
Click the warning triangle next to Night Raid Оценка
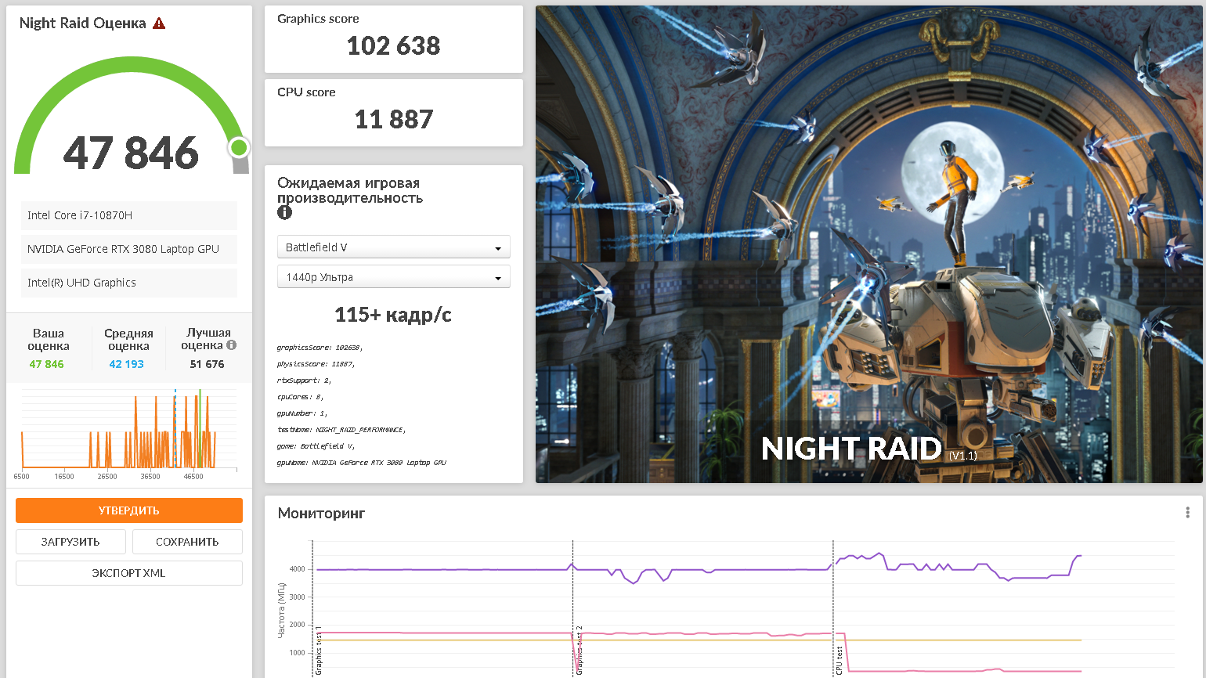tap(159, 23)
